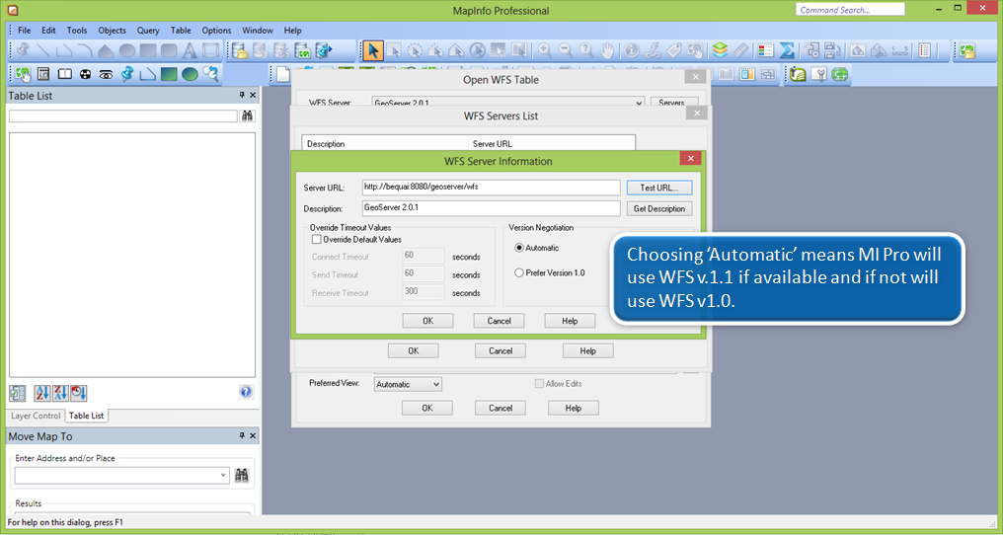Select Prefer Version 1.0 radio button

(519, 272)
